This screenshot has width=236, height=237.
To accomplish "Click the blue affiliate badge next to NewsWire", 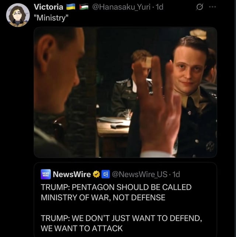I will point(105,174).
